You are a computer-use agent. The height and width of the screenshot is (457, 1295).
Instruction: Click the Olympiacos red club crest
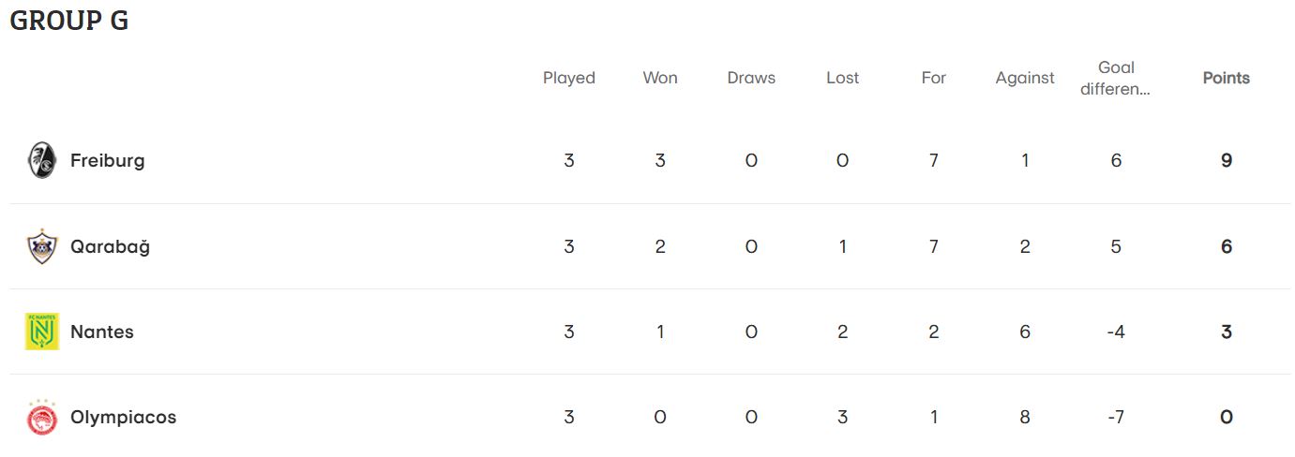[42, 417]
